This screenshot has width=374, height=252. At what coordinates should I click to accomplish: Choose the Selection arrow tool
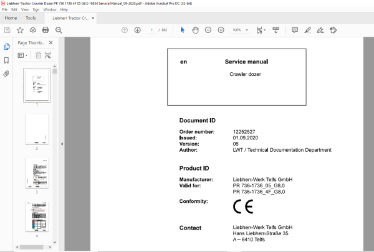pyautogui.click(x=183, y=30)
